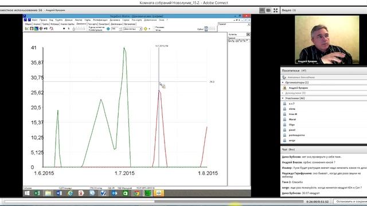
Task: Launch Internet Explorer from the taskbar
Action: (70, 193)
